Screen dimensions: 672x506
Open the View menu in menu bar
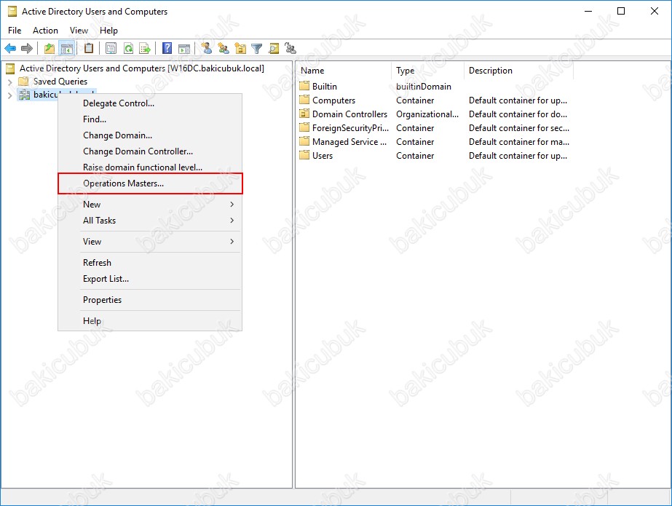click(79, 31)
